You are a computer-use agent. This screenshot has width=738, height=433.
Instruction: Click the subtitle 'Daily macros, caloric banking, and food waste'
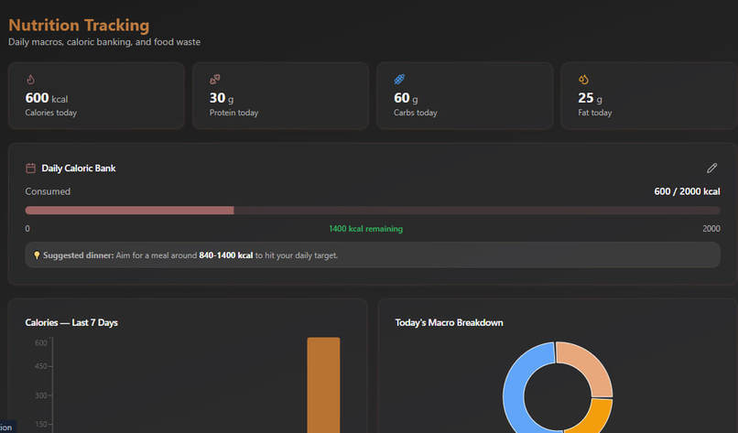click(104, 42)
